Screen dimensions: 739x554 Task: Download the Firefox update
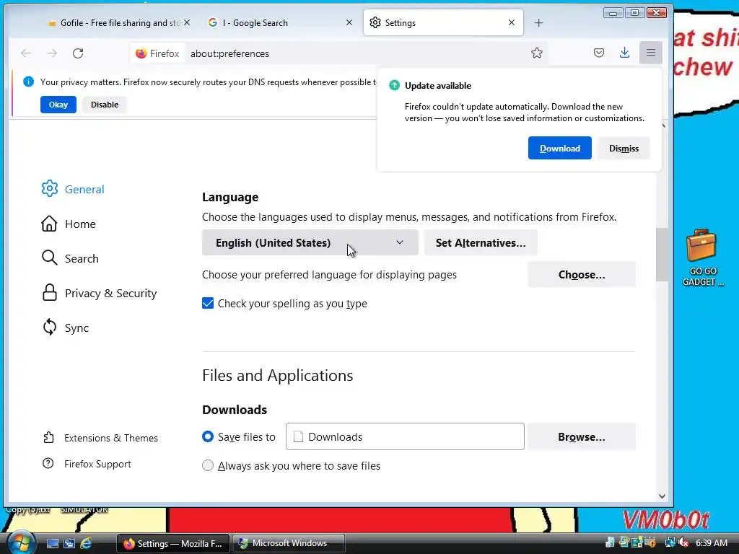[559, 148]
